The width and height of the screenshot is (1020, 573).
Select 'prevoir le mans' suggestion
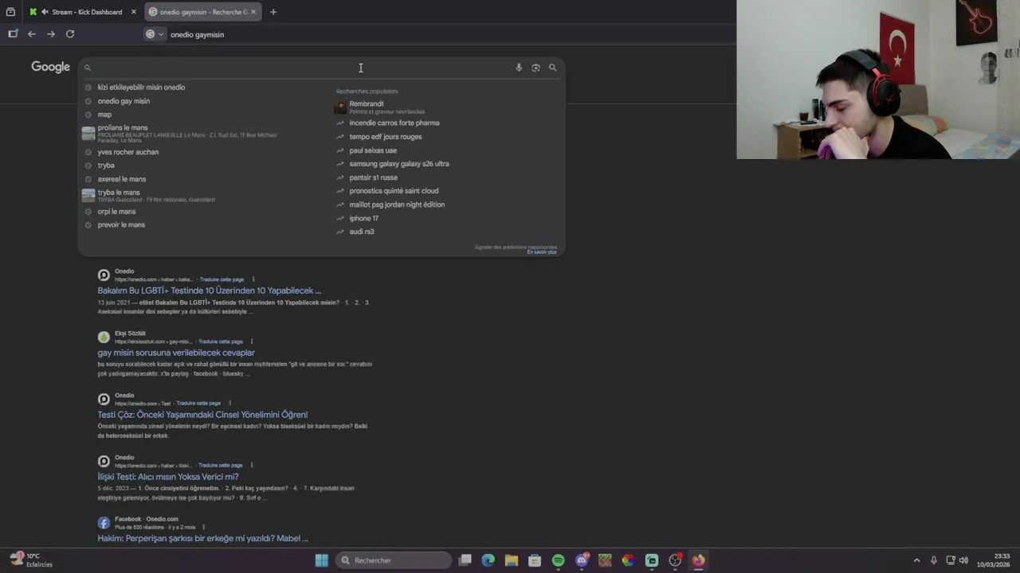pos(121,225)
